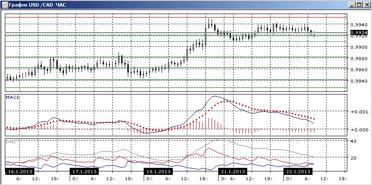The height and width of the screenshot is (185, 372).
Task: Click the title text График USD /CAD ЧАС
Action: pos(37,4)
